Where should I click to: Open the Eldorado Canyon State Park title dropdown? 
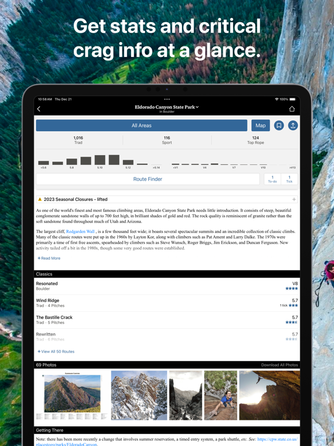pyautogui.click(x=167, y=107)
